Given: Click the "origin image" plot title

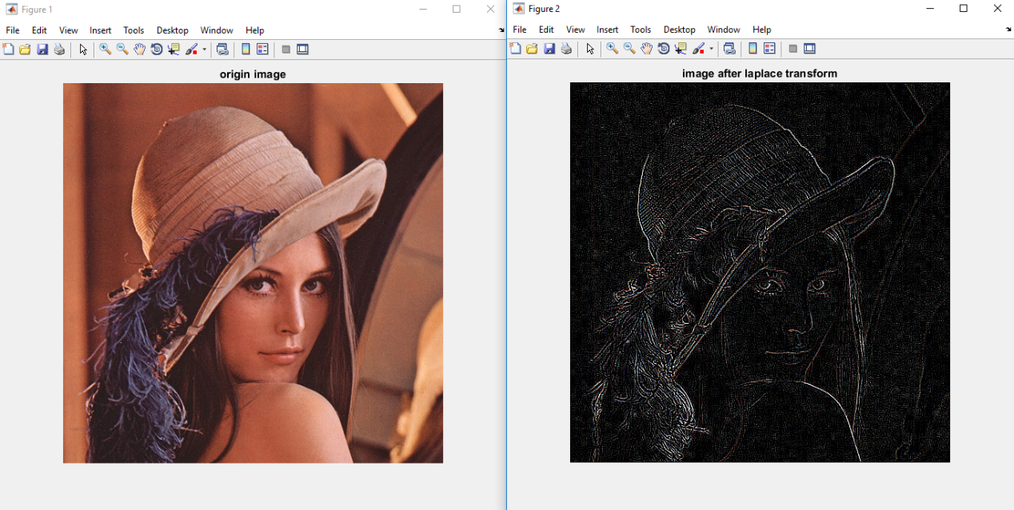Looking at the screenshot, I should pyautogui.click(x=253, y=74).
